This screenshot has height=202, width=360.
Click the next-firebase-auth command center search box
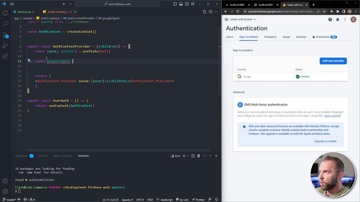point(117,4)
